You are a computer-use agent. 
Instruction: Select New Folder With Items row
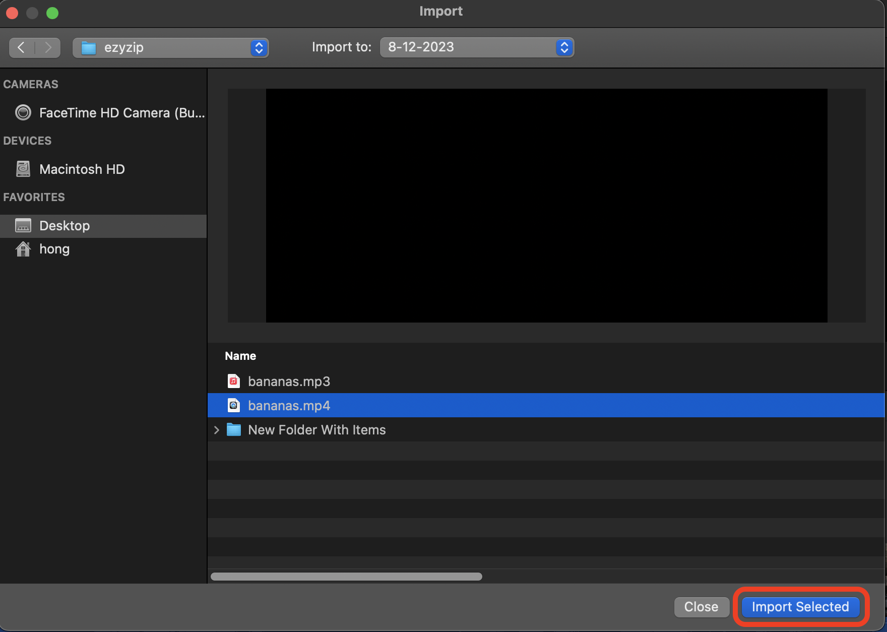(316, 429)
